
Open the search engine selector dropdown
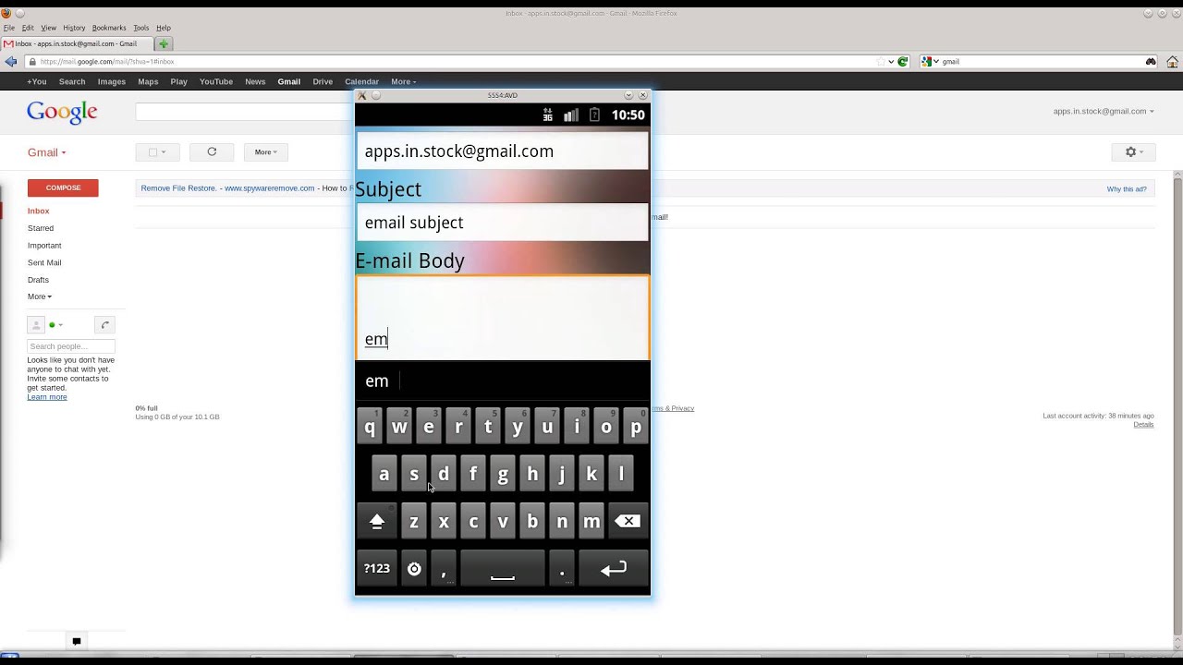point(930,62)
